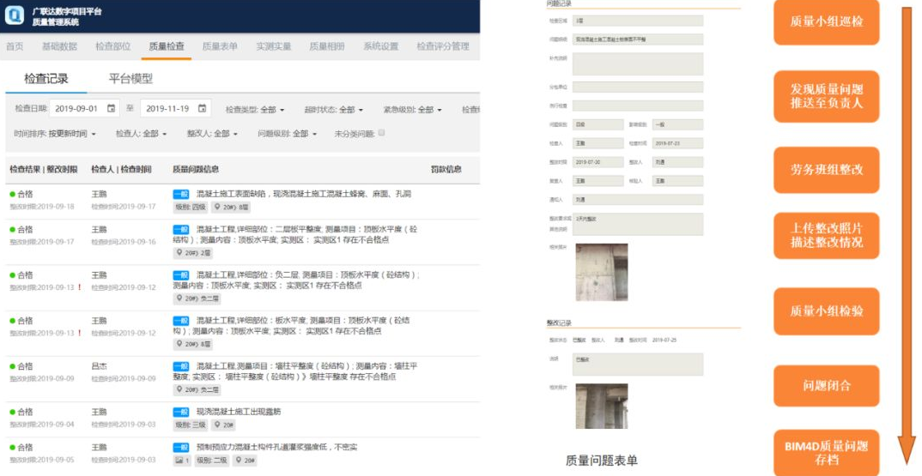This screenshot has height=476, width=922.
Task: Click the BIM4D质量问题存档 button
Action: pyautogui.click(x=826, y=453)
